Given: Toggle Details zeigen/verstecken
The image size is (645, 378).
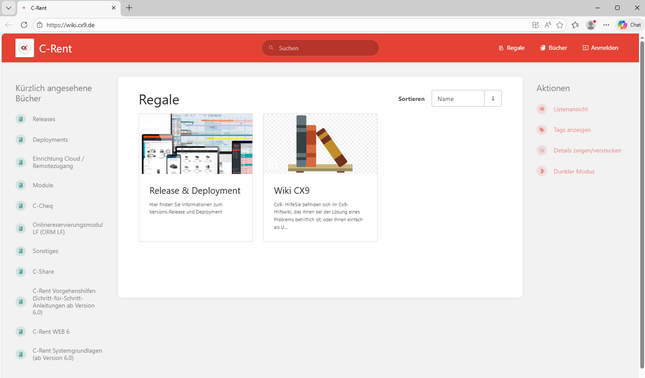Looking at the screenshot, I should 587,150.
